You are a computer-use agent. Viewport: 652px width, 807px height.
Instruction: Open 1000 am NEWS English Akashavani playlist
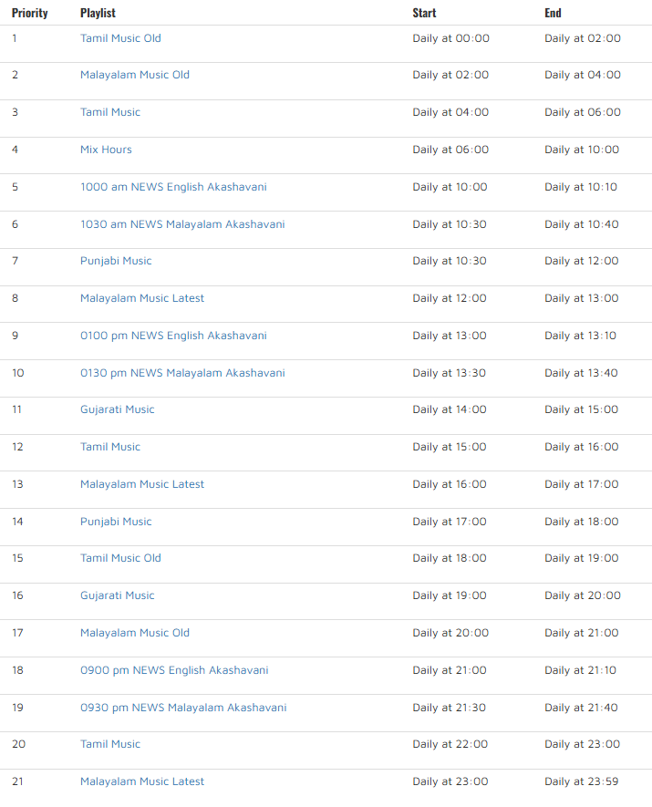[173, 187]
